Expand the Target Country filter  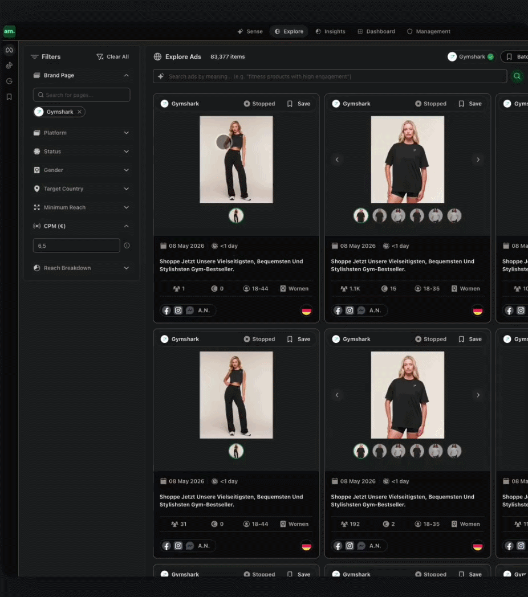point(81,189)
